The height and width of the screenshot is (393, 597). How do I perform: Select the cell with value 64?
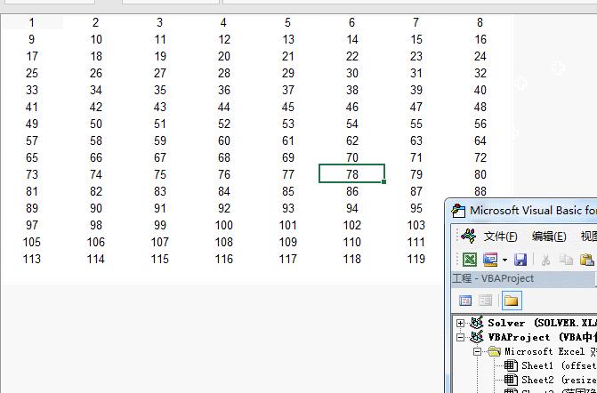(480, 140)
